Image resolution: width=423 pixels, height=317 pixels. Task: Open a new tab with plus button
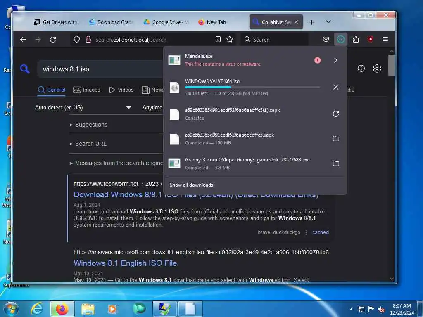[x=311, y=22]
